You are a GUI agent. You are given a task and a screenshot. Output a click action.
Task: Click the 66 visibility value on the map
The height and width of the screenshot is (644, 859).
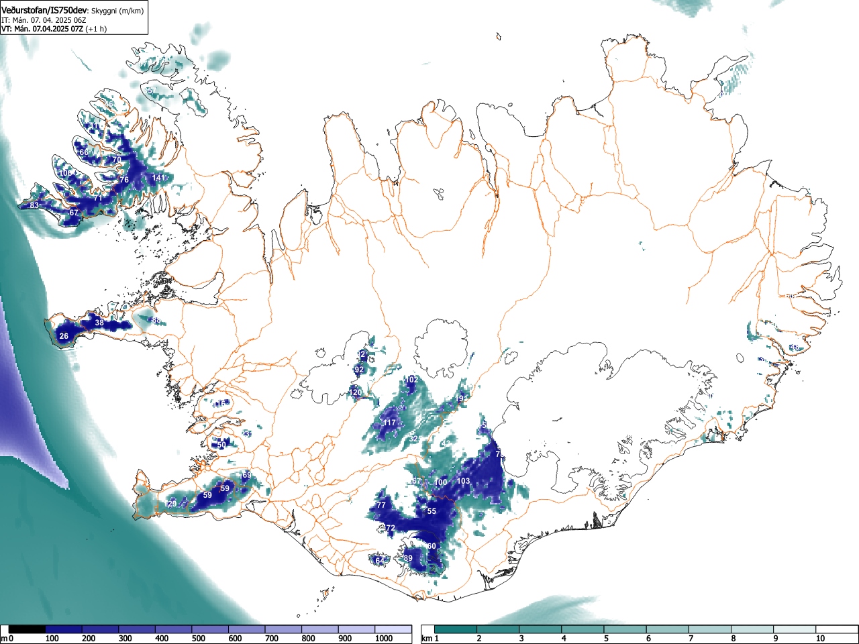point(84,152)
